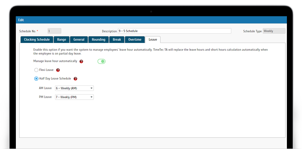
Task: Select the Overtime tab
Action: (135, 40)
